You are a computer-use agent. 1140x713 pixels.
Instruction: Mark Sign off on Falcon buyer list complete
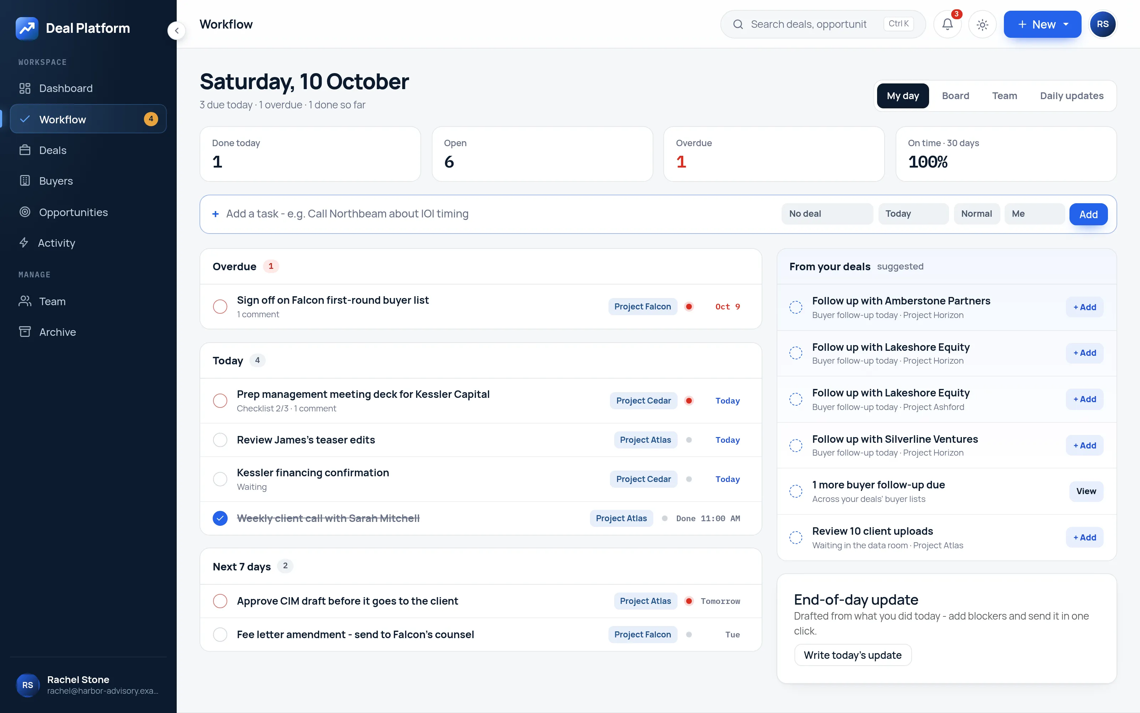coord(220,307)
